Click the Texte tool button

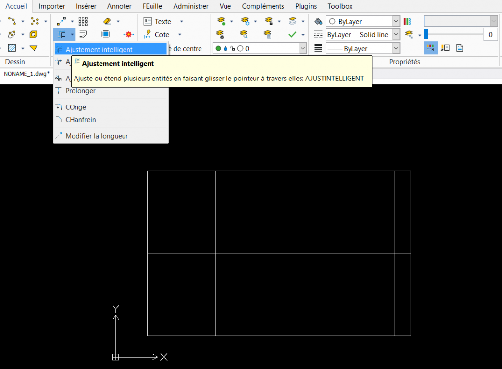click(157, 22)
